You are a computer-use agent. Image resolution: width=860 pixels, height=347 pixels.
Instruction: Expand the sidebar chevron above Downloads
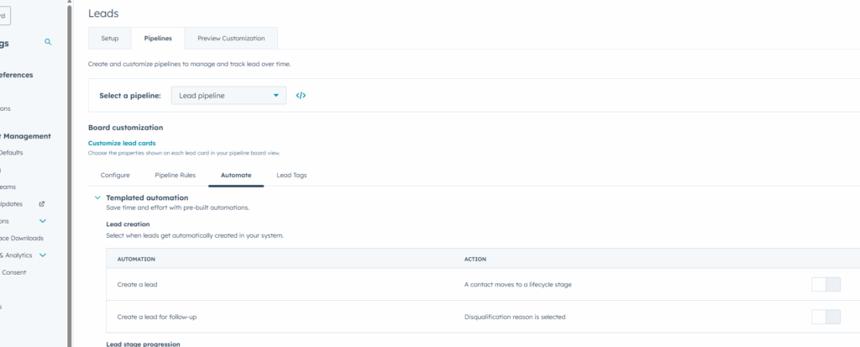pos(43,221)
